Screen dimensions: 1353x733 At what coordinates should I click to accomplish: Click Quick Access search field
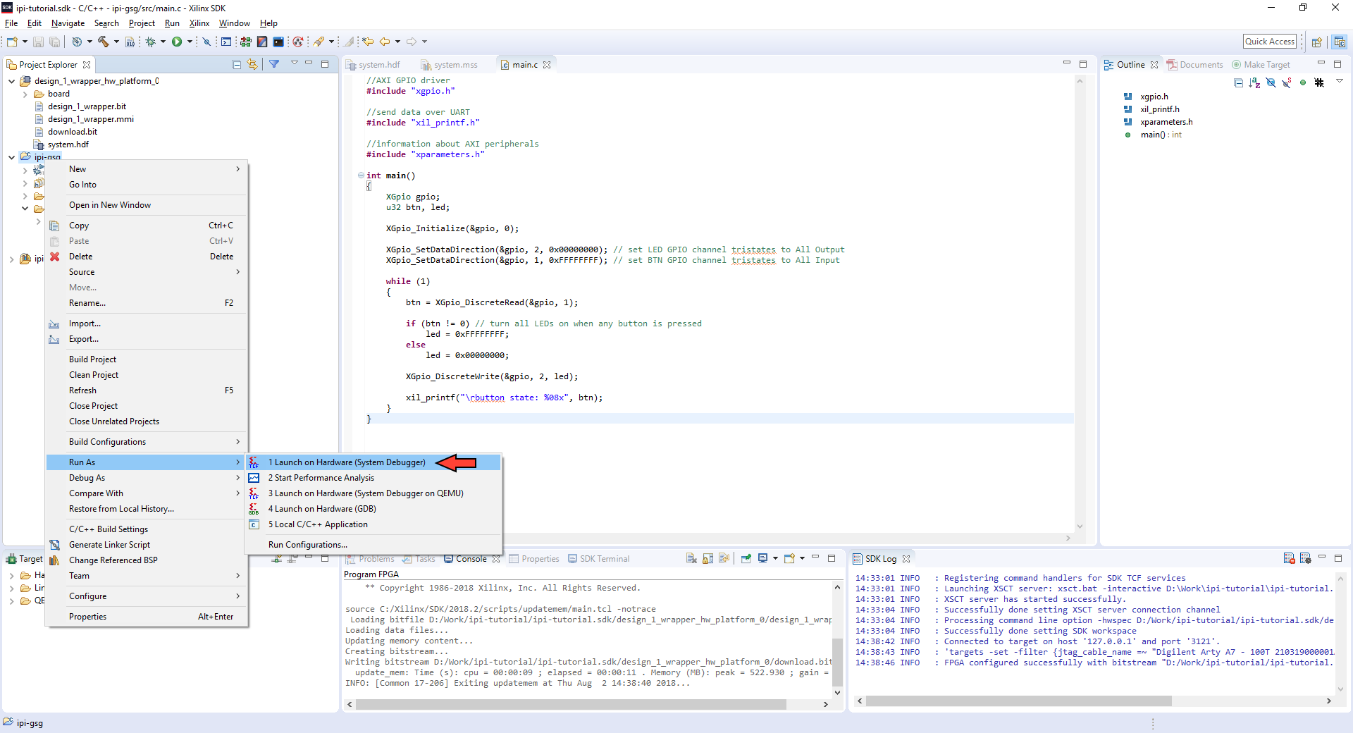(1270, 42)
